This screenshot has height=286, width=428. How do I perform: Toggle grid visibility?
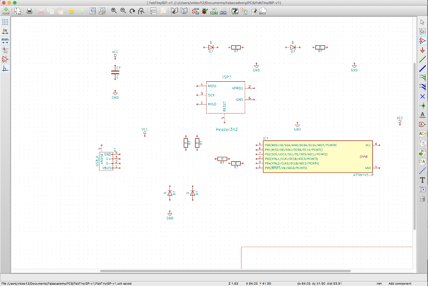(x=5, y=22)
